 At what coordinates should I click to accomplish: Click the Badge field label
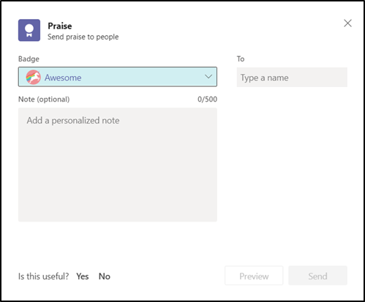click(x=29, y=59)
